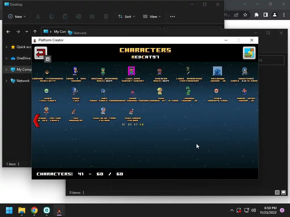The image size is (290, 217).
Task: Toggle Chrome side panel icon
Action: click(x=266, y=15)
